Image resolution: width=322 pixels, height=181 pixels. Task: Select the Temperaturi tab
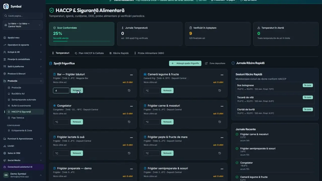point(60,53)
